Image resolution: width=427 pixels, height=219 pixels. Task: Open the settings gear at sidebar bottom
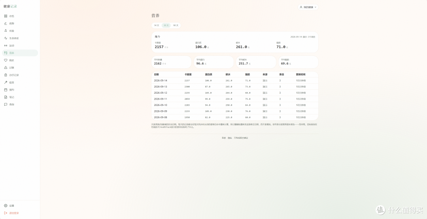coord(6,206)
